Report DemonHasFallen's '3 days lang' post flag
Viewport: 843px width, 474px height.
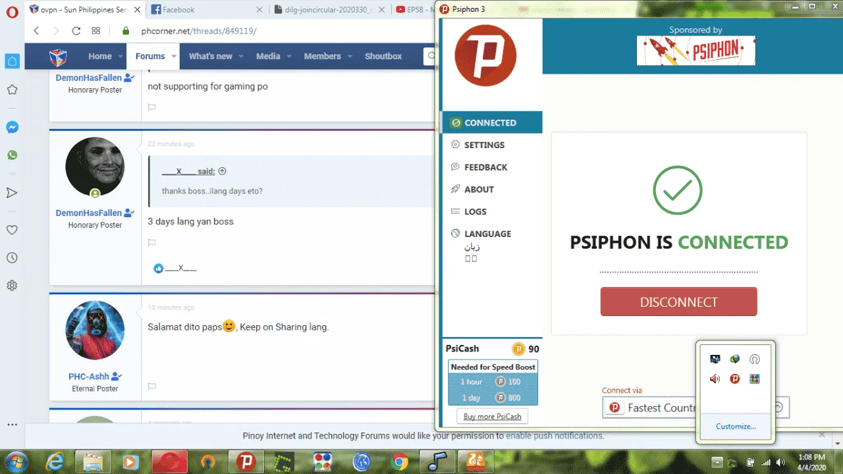click(152, 242)
